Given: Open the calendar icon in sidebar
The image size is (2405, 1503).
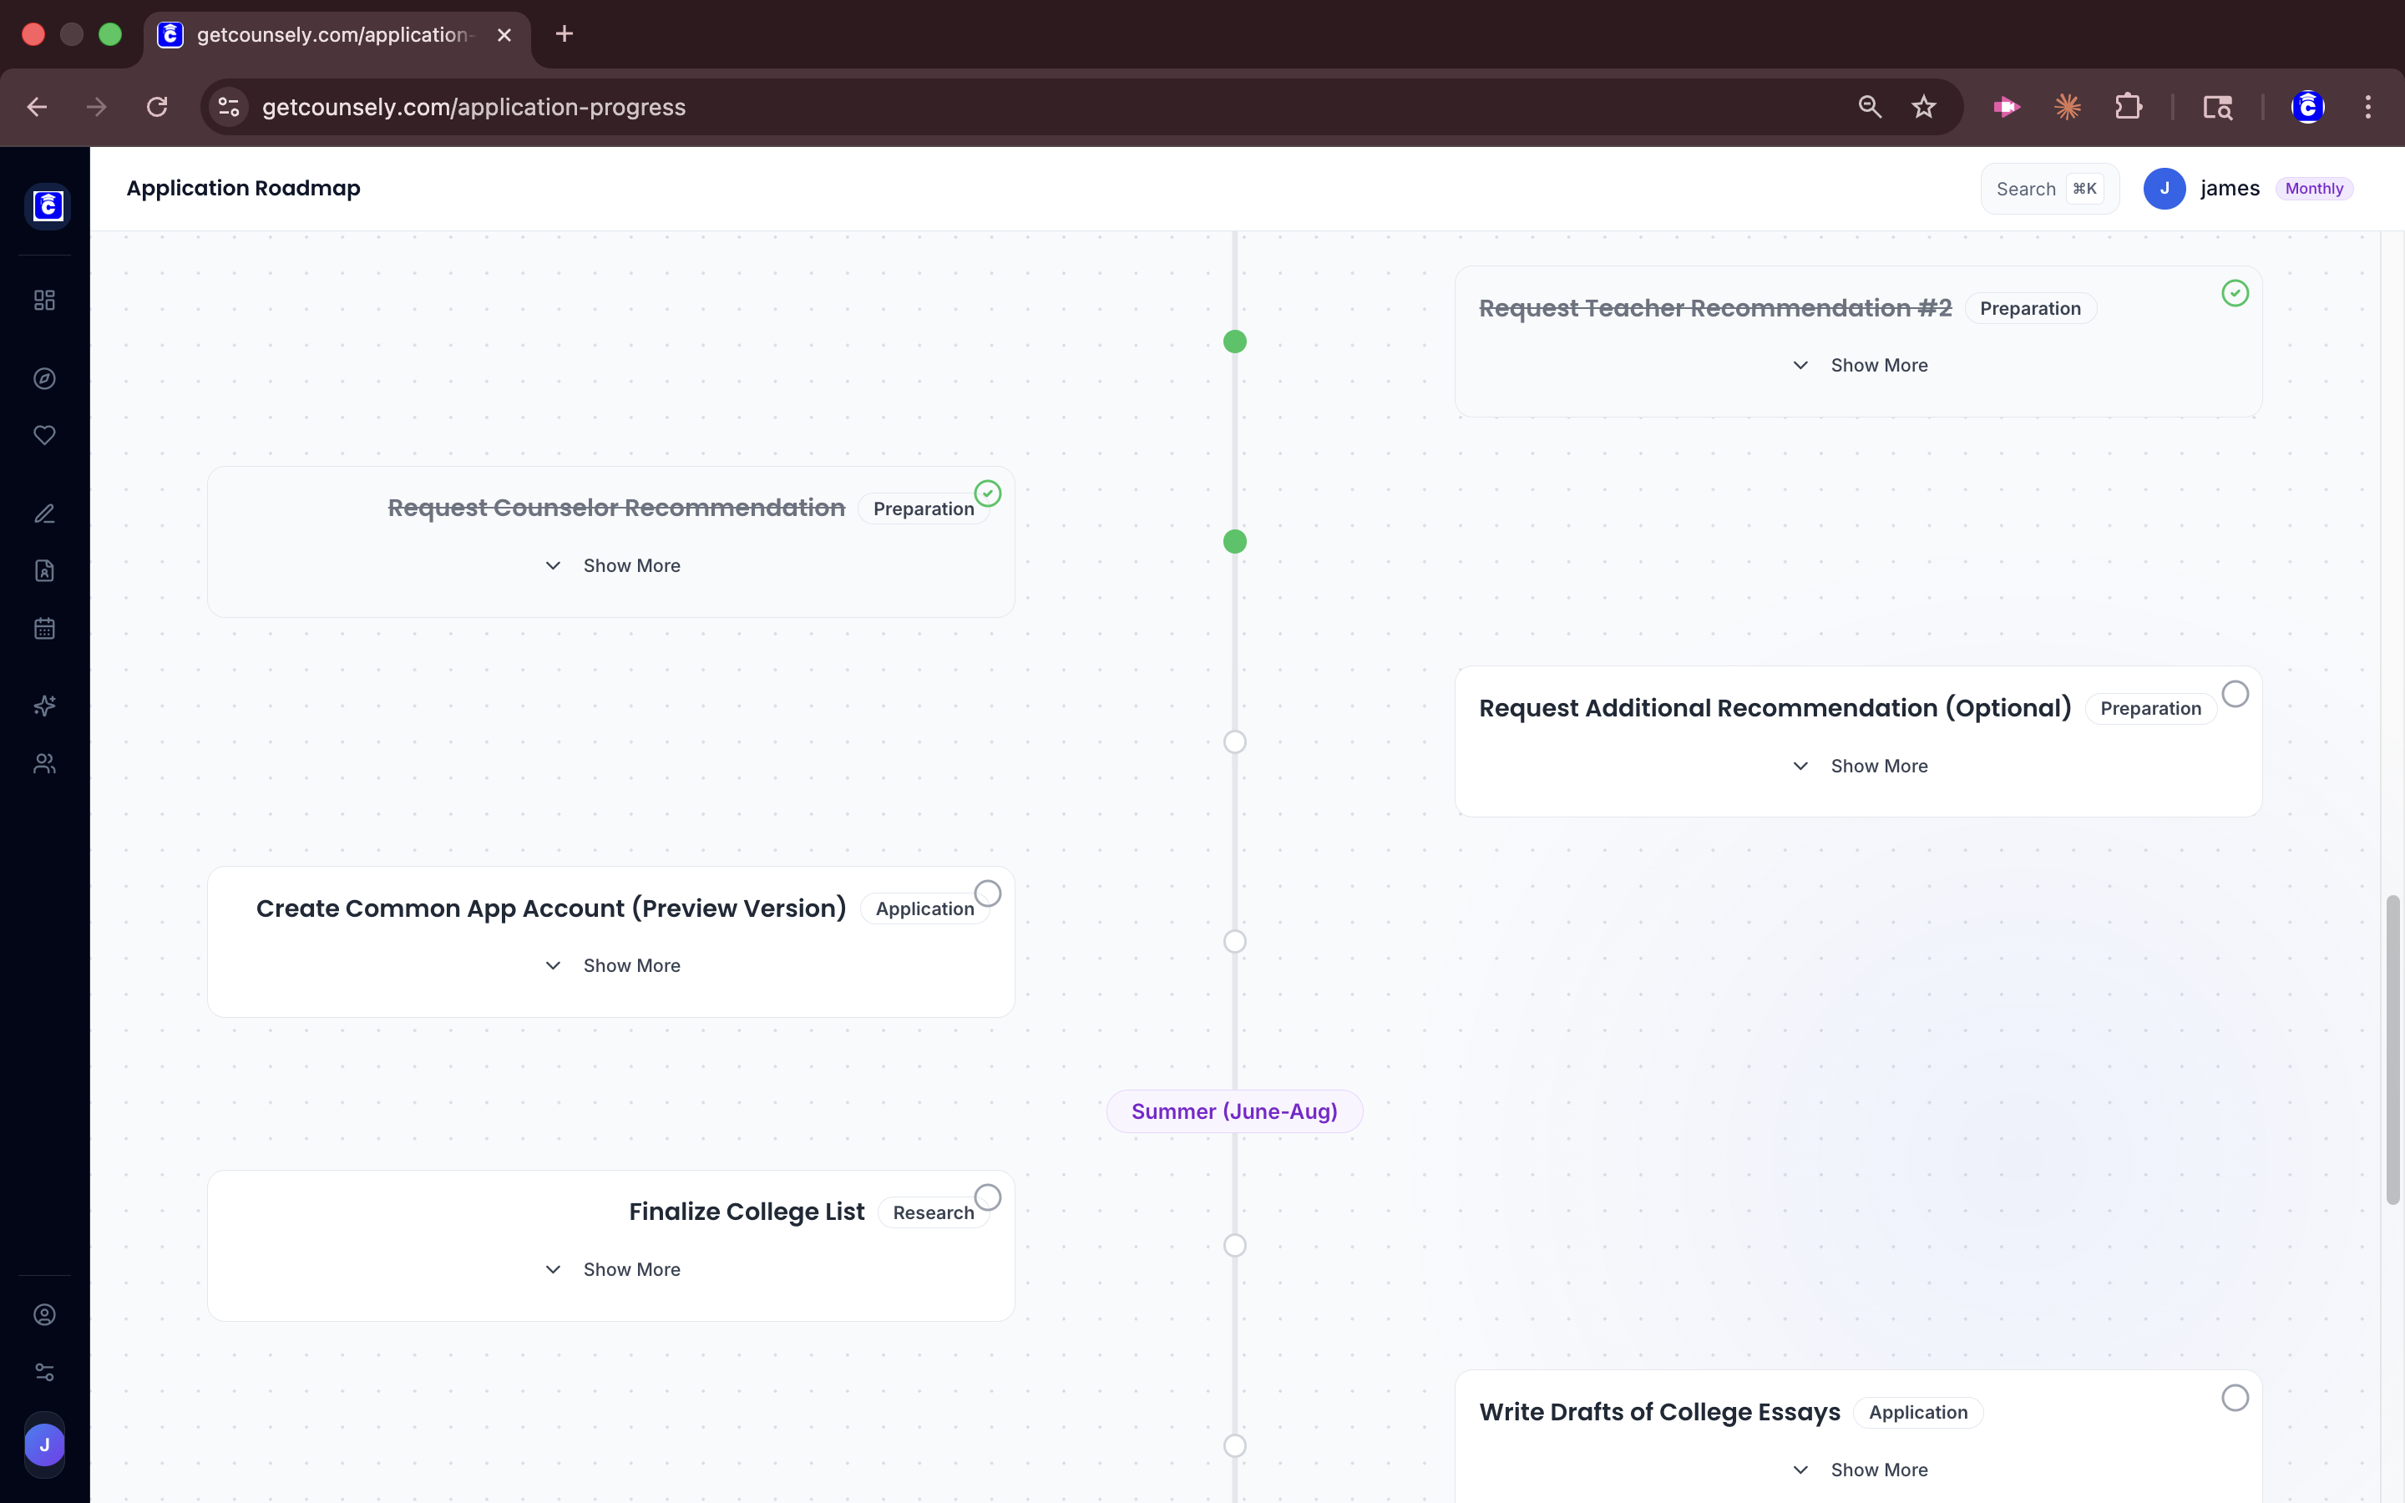Looking at the screenshot, I should 43,627.
